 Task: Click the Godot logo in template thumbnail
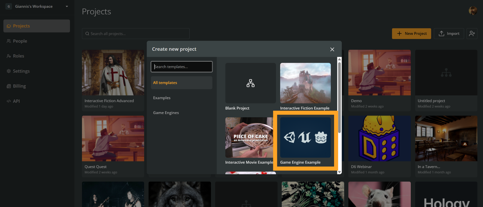pos(321,137)
